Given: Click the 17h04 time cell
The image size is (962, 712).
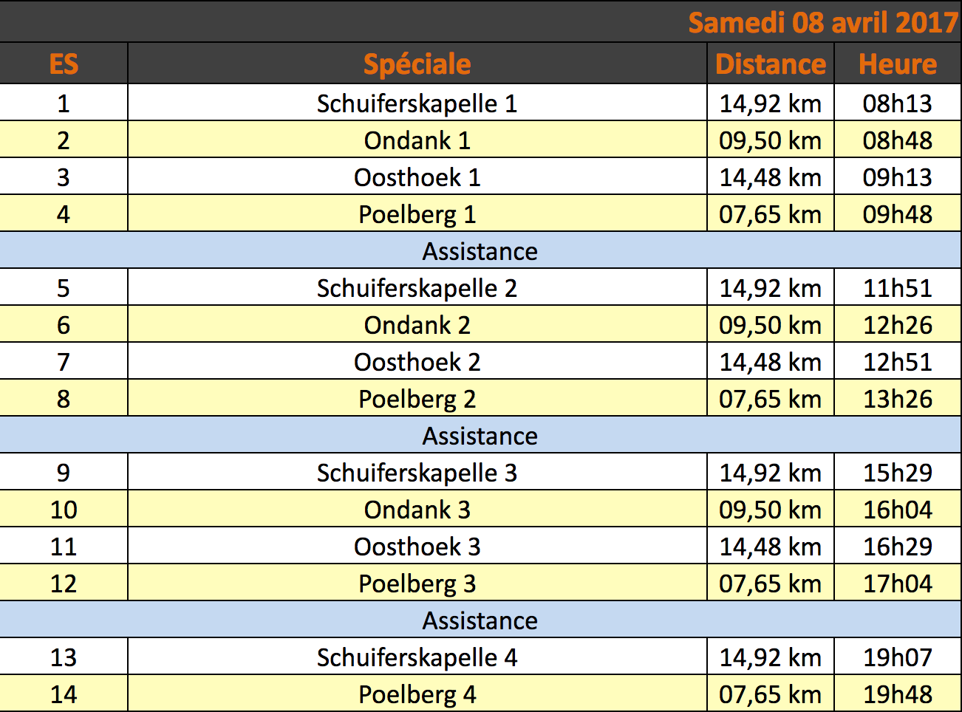Looking at the screenshot, I should click(898, 583).
